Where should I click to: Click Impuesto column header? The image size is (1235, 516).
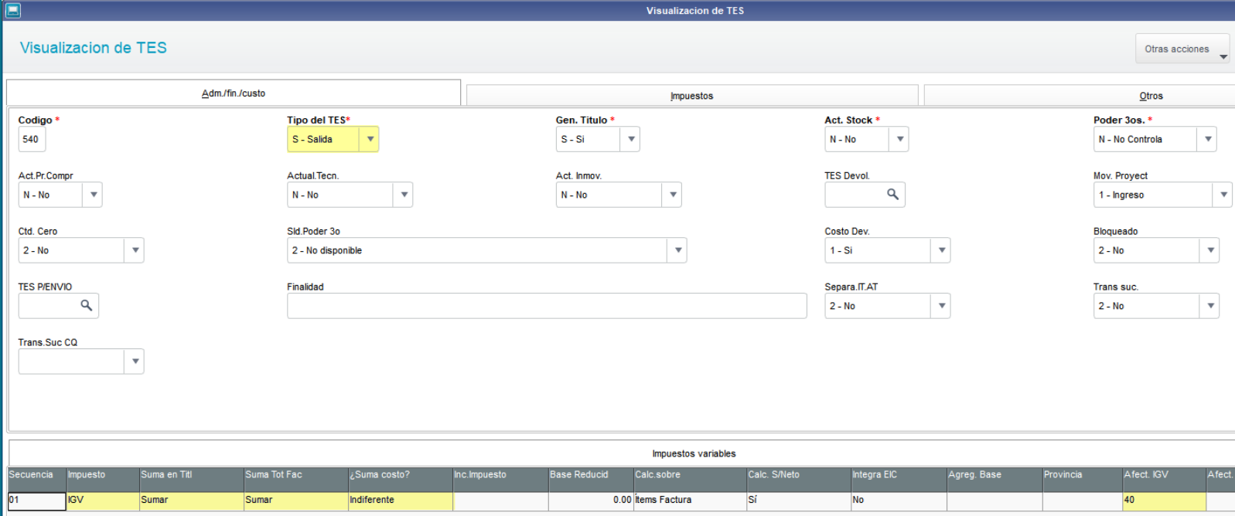point(102,479)
